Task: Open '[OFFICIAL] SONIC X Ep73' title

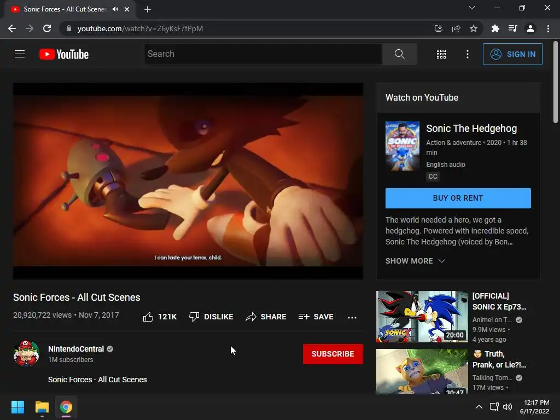Action: tap(499, 301)
